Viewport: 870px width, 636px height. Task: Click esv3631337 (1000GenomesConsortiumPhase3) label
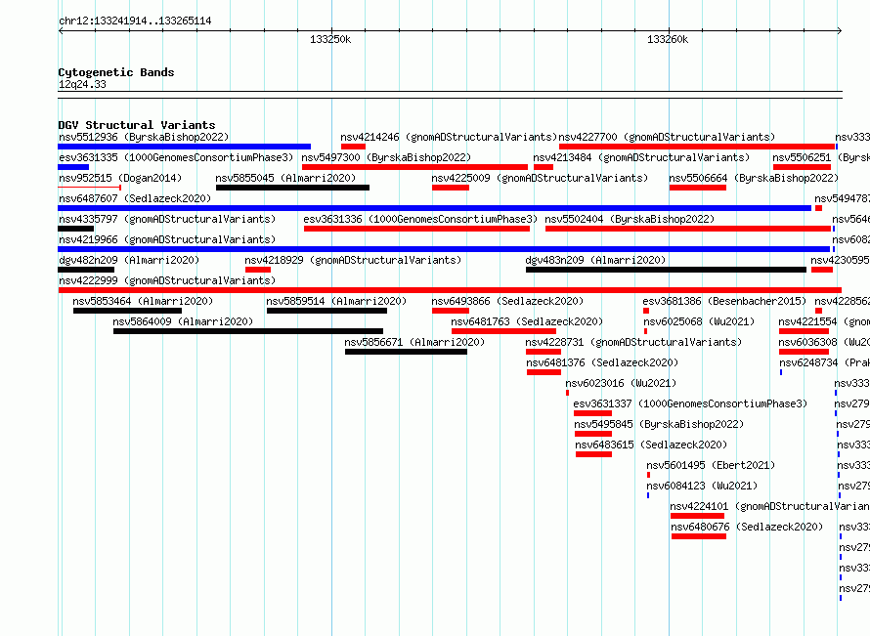click(690, 403)
